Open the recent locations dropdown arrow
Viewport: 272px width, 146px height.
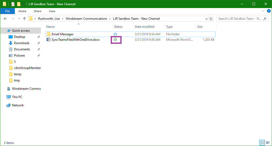(19, 19)
